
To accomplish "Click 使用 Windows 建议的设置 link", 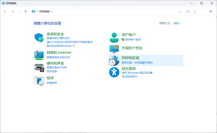I will pos(137,72).
